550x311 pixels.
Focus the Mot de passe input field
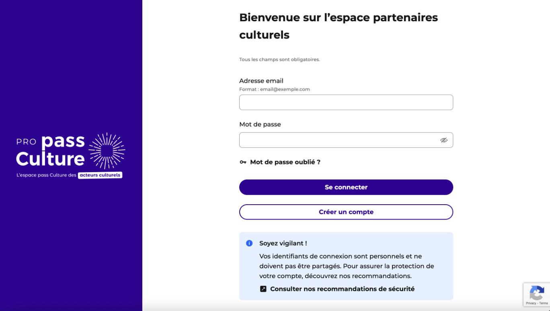click(346, 140)
